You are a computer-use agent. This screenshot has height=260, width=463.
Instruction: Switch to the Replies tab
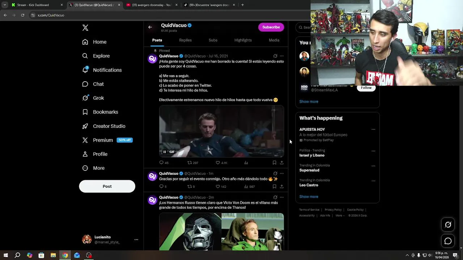pyautogui.click(x=185, y=40)
